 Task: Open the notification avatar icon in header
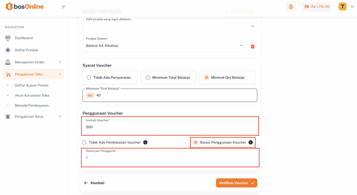[x=290, y=7]
